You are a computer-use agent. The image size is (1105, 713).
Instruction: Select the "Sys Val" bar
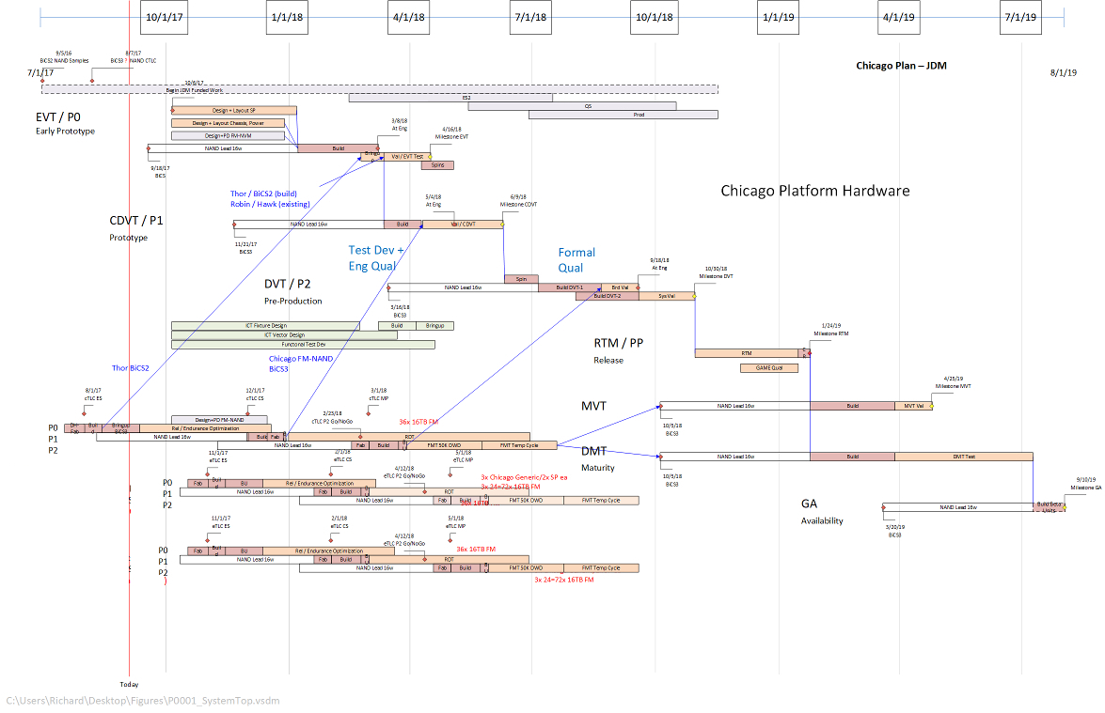tap(667, 296)
